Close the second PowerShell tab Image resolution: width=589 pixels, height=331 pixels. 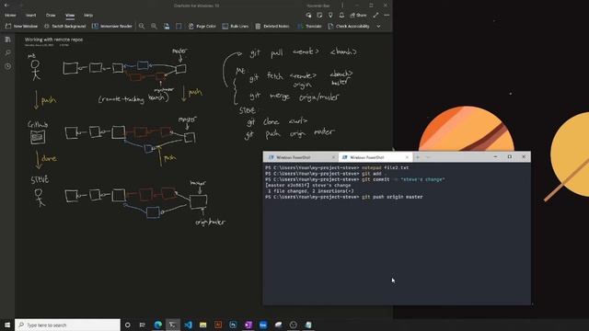click(x=407, y=157)
